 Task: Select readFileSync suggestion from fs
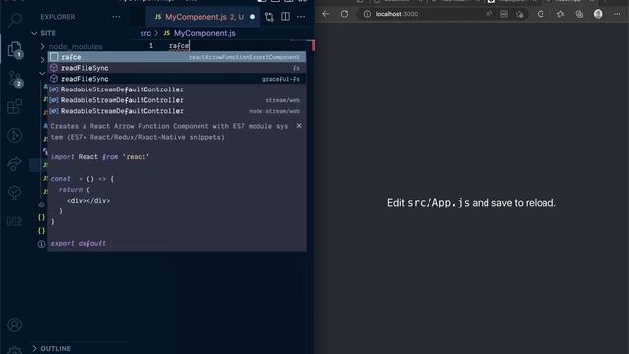[177, 68]
